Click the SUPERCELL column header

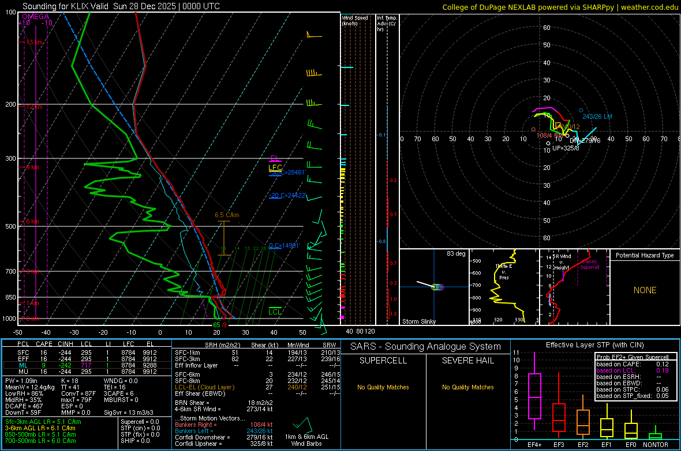[x=383, y=361]
